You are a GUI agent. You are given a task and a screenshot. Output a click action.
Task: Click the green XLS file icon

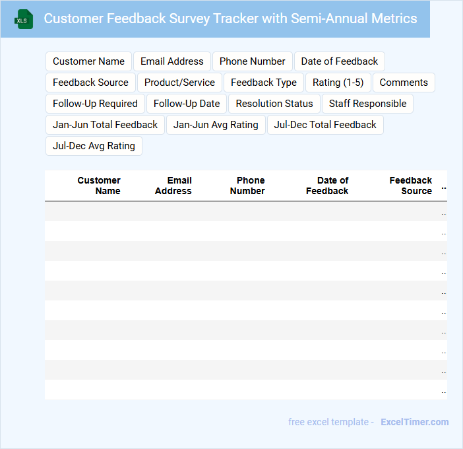[x=24, y=19]
